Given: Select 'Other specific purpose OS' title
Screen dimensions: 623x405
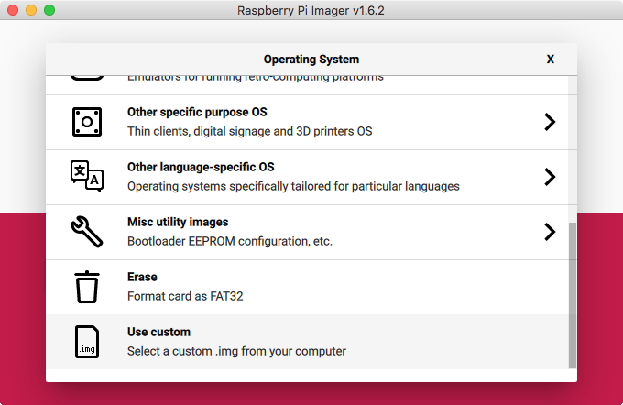Looking at the screenshot, I should tap(197, 112).
